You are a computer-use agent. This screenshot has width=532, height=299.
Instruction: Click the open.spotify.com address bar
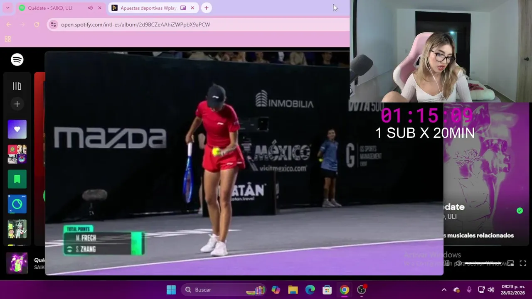tap(135, 25)
